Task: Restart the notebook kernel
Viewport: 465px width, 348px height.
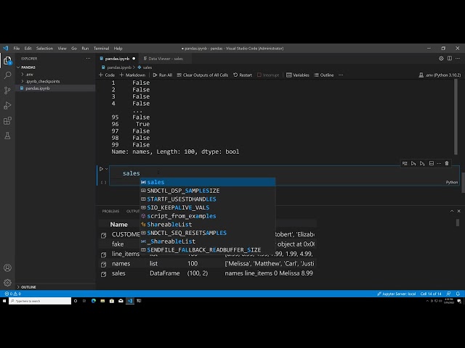Action: click(x=243, y=75)
